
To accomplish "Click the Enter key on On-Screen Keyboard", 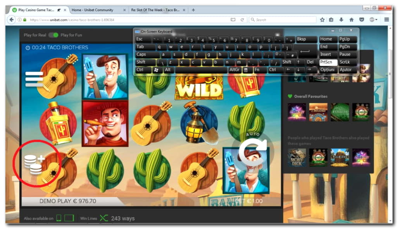I will click(x=305, y=51).
